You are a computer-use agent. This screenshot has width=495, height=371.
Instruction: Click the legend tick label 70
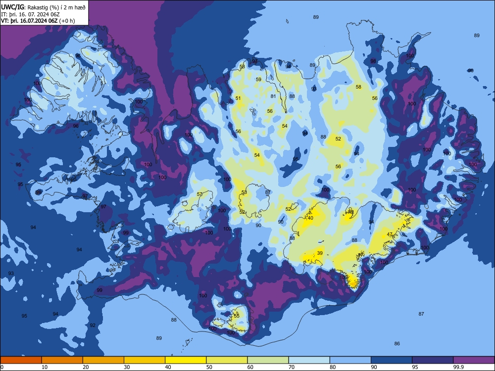(292, 367)
